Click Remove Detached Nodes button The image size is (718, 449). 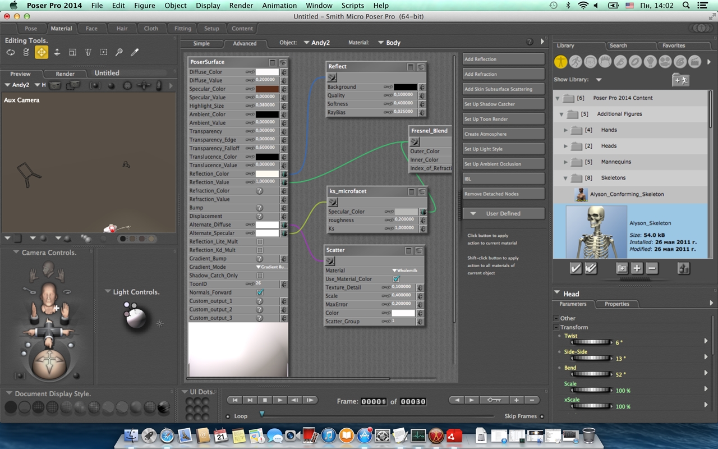point(503,194)
